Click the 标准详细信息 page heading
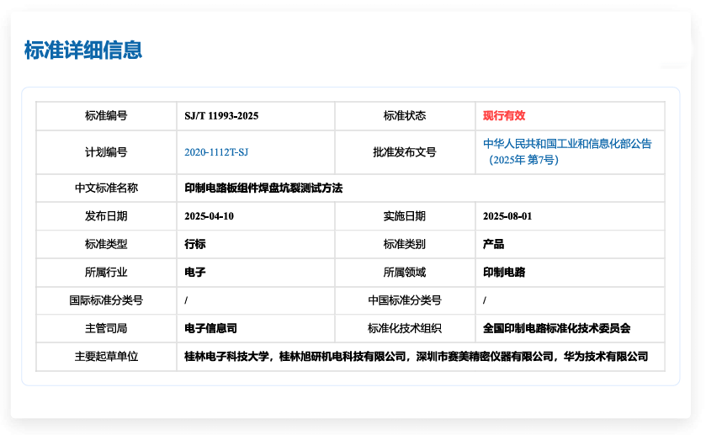 [x=83, y=50]
